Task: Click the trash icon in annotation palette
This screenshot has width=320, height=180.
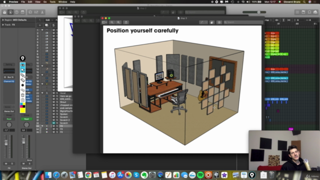Action: tap(22, 95)
